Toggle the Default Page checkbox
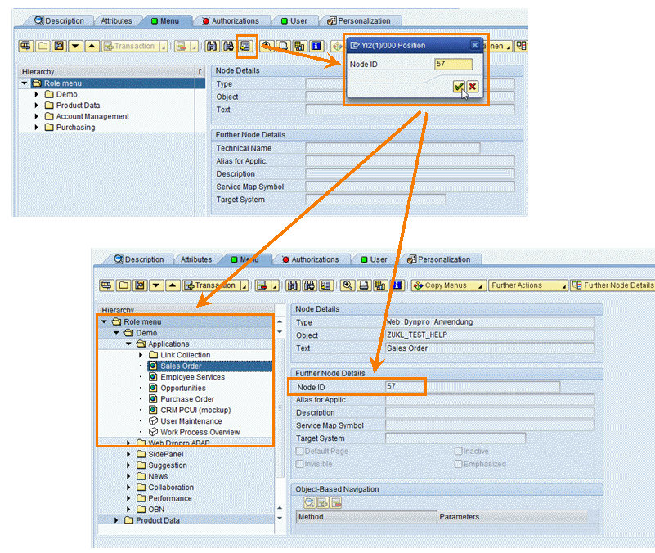655x553 pixels. pyautogui.click(x=300, y=452)
